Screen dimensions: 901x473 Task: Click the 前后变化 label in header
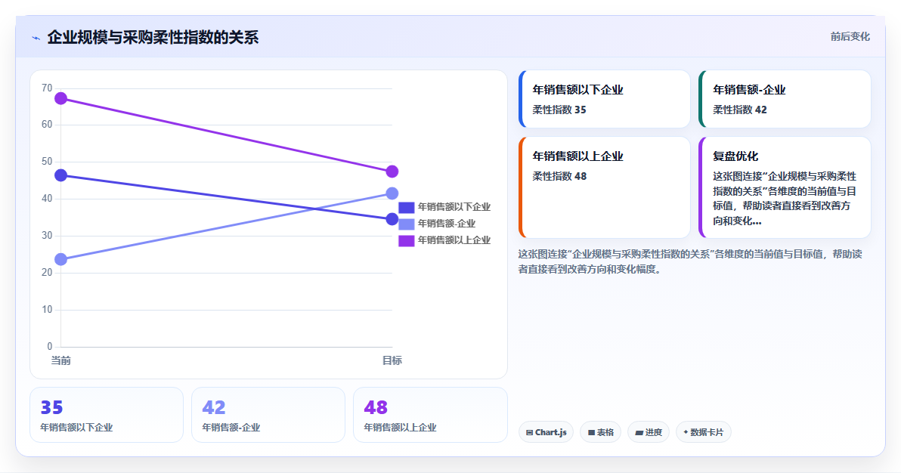(850, 37)
